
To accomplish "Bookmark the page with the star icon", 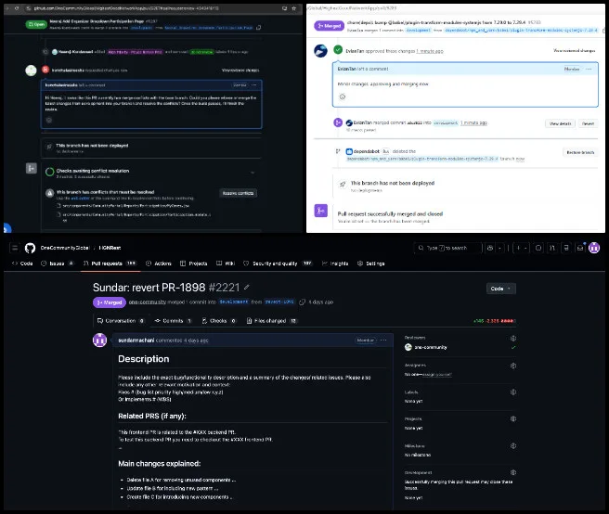I will [294, 8].
